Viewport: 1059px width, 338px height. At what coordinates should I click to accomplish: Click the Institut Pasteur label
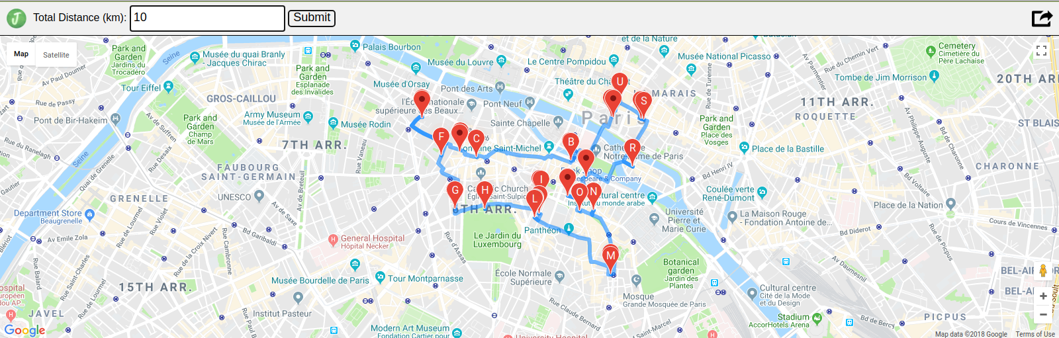(282, 314)
